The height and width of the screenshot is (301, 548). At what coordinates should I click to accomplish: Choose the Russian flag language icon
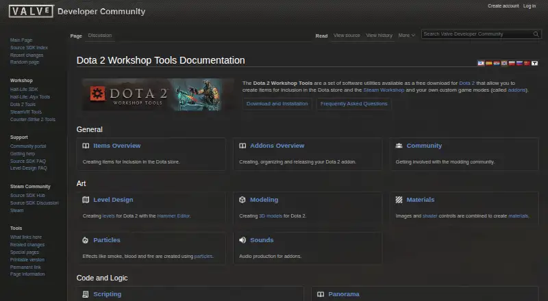point(519,63)
